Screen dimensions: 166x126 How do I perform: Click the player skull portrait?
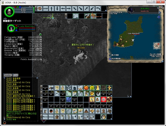click(9, 12)
